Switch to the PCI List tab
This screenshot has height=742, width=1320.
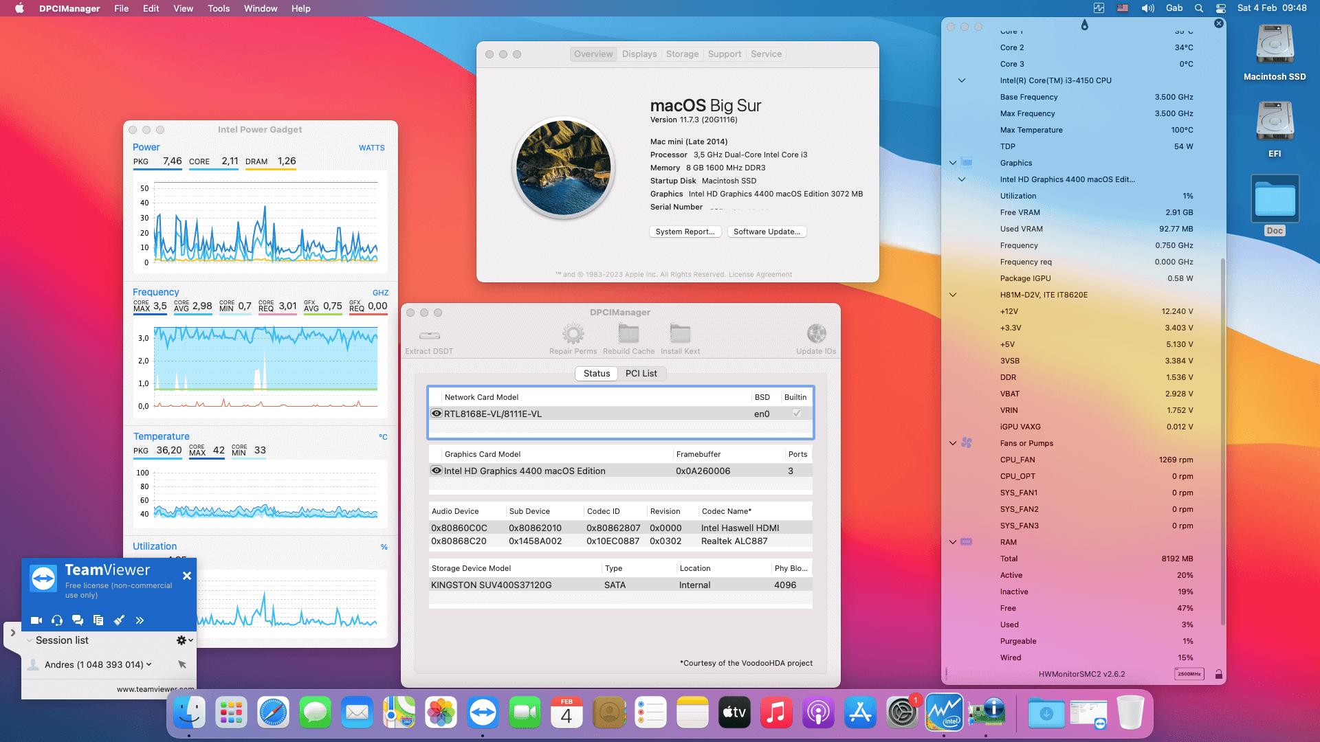pos(641,373)
